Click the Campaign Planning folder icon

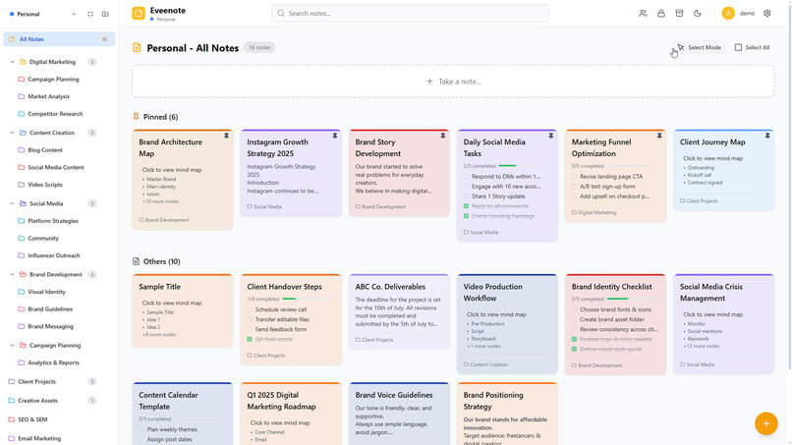pyautogui.click(x=22, y=80)
